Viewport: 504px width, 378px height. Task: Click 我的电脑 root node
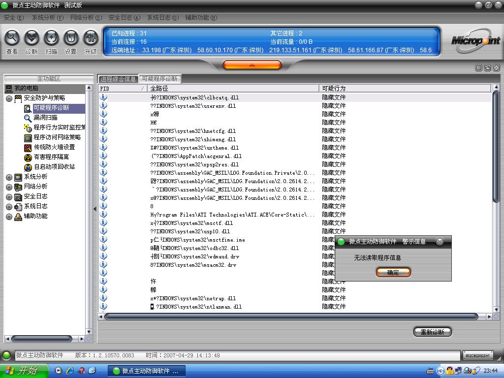[x=26, y=88]
